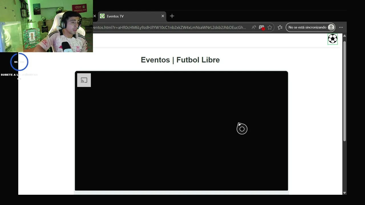365x205 pixels.
Task: Open the browser Settings and more menu
Action: coord(341,27)
